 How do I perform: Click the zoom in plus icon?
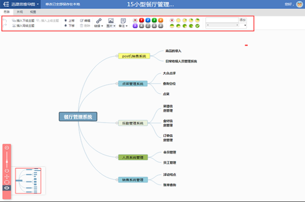[7, 148]
